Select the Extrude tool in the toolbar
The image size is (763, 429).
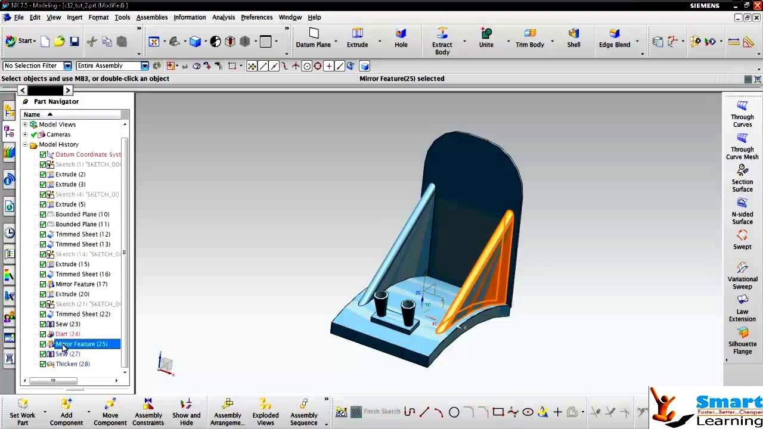point(357,39)
